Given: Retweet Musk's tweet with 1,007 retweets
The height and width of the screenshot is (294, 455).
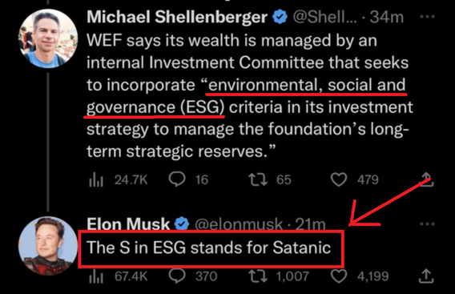Looking at the screenshot, I should [x=258, y=276].
